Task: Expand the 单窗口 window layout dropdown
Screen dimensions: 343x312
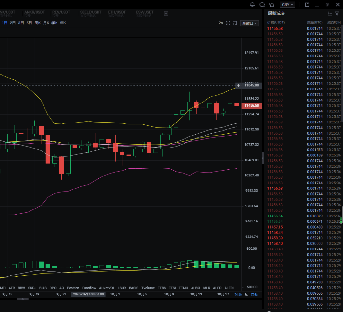Action: click(250, 23)
